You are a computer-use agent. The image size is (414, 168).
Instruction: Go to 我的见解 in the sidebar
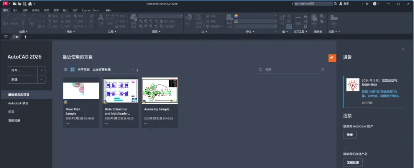click(14, 120)
